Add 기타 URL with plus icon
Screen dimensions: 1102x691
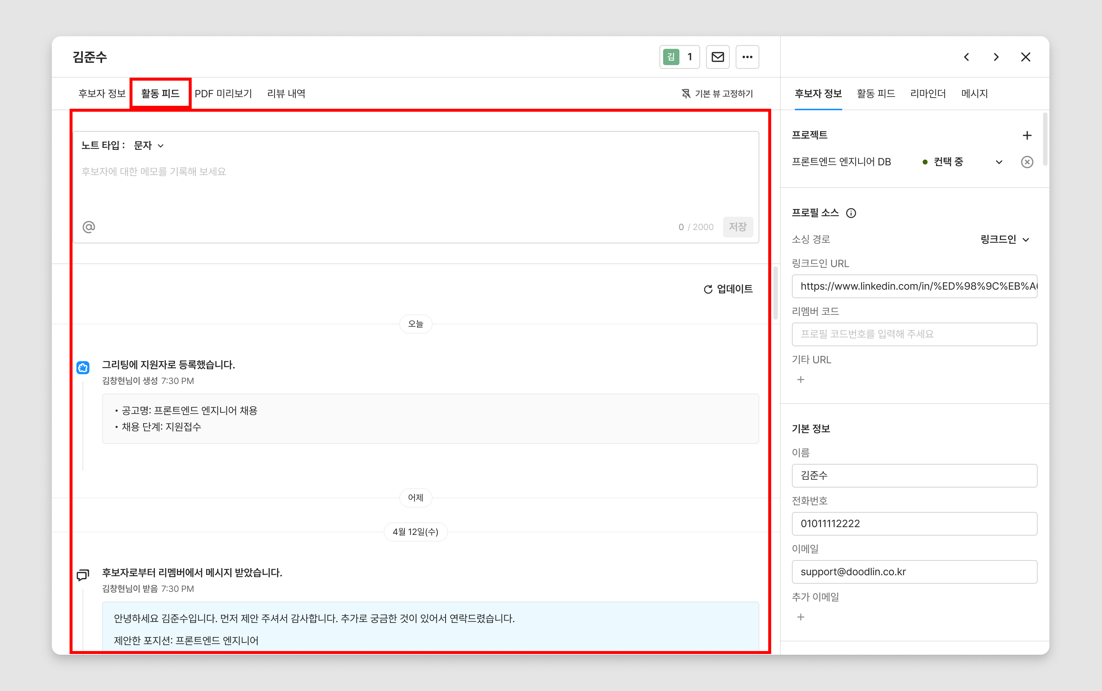click(x=800, y=380)
